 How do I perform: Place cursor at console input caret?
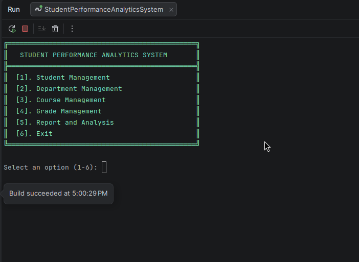[x=104, y=168]
